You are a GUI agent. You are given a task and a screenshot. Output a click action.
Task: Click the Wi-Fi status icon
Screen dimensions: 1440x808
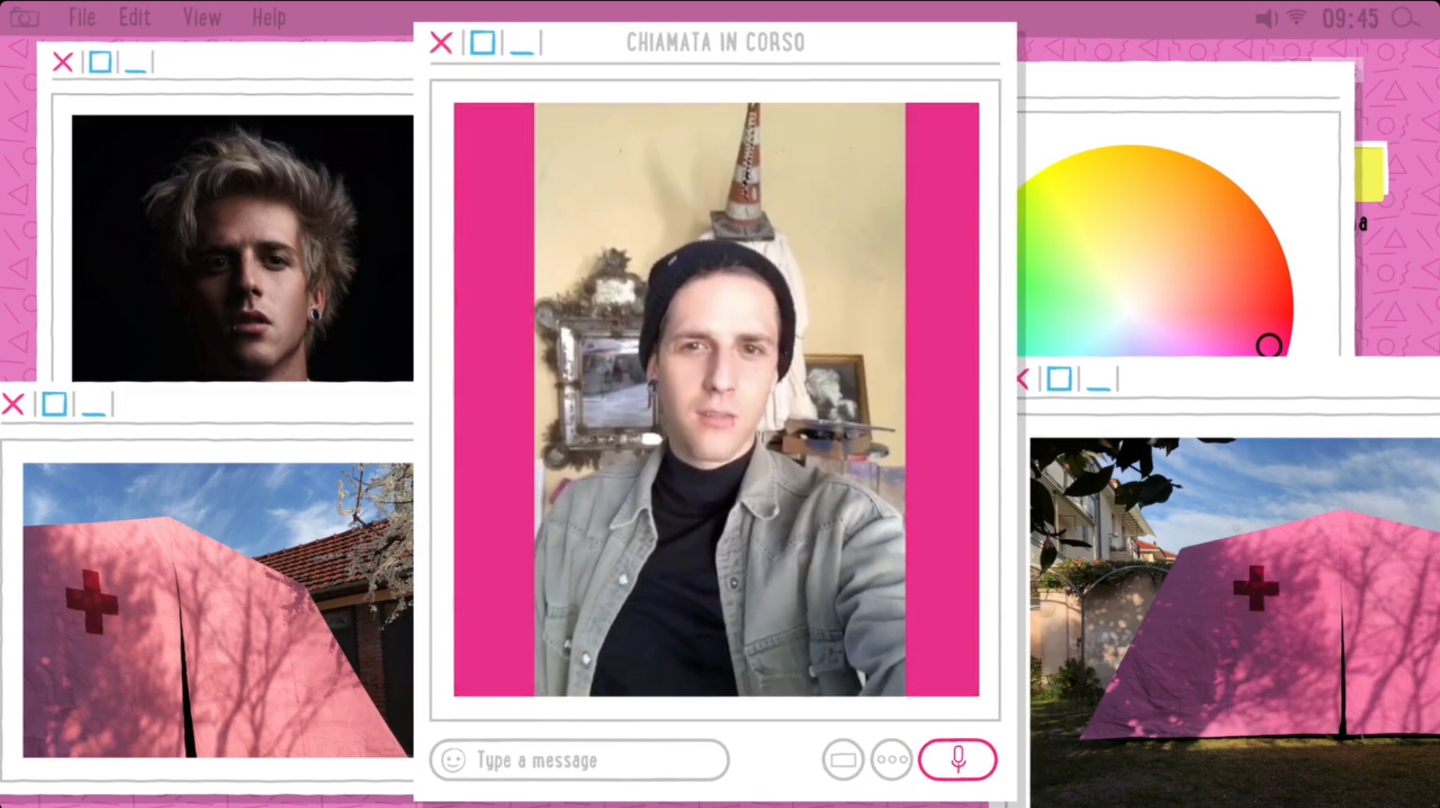pyautogui.click(x=1297, y=18)
